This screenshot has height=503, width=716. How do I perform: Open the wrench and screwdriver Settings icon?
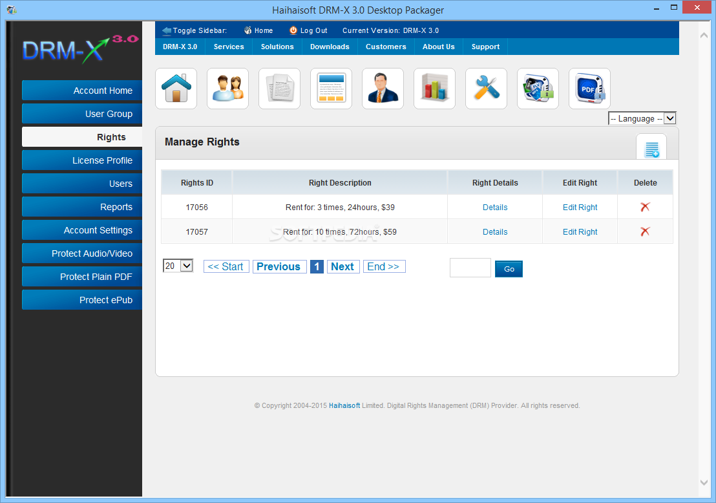coord(487,89)
